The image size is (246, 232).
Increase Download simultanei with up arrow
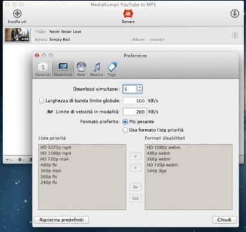(x=140, y=87)
